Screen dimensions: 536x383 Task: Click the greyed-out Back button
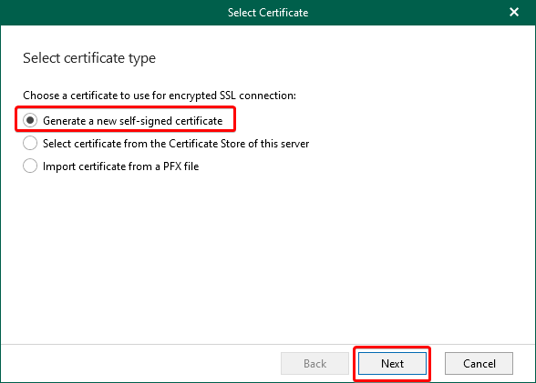click(314, 364)
